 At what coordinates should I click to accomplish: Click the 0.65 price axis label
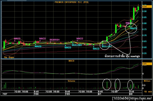[x=144, y=41]
